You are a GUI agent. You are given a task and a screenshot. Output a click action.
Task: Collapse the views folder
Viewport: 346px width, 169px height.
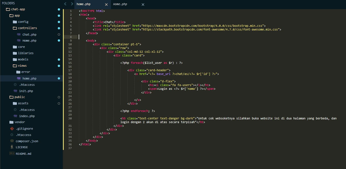point(22,66)
